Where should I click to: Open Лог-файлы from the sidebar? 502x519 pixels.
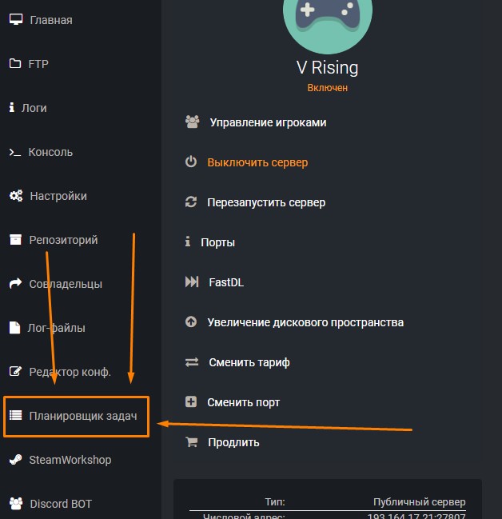pos(57,328)
